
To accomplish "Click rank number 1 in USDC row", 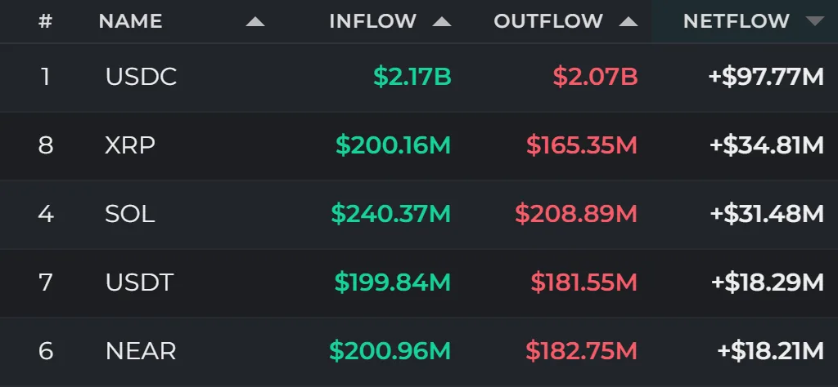I will tap(46, 78).
